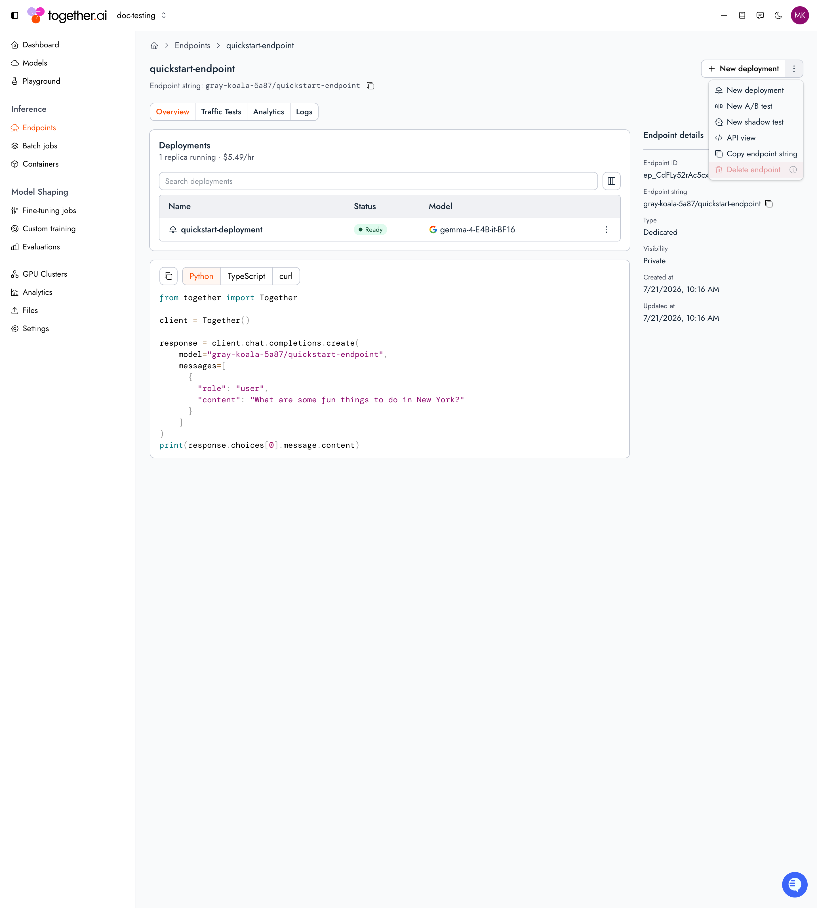
Task: Choose New shadow test menu item
Action: (755, 122)
